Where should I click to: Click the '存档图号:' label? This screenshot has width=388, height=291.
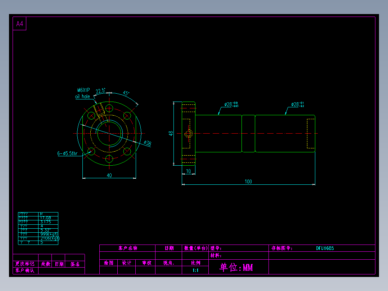(x=282, y=248)
